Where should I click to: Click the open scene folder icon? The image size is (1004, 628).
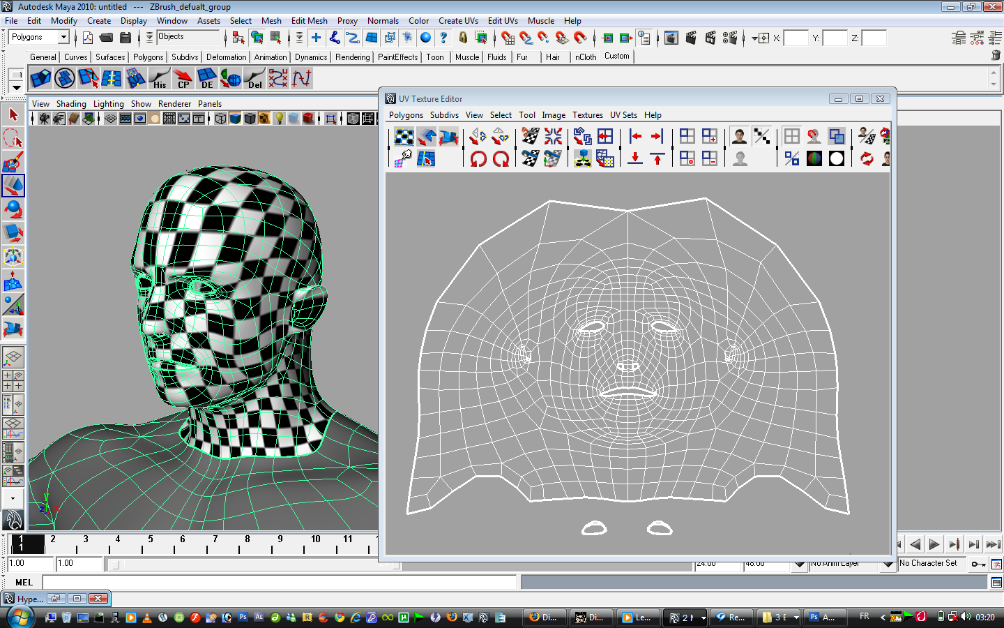click(x=106, y=38)
